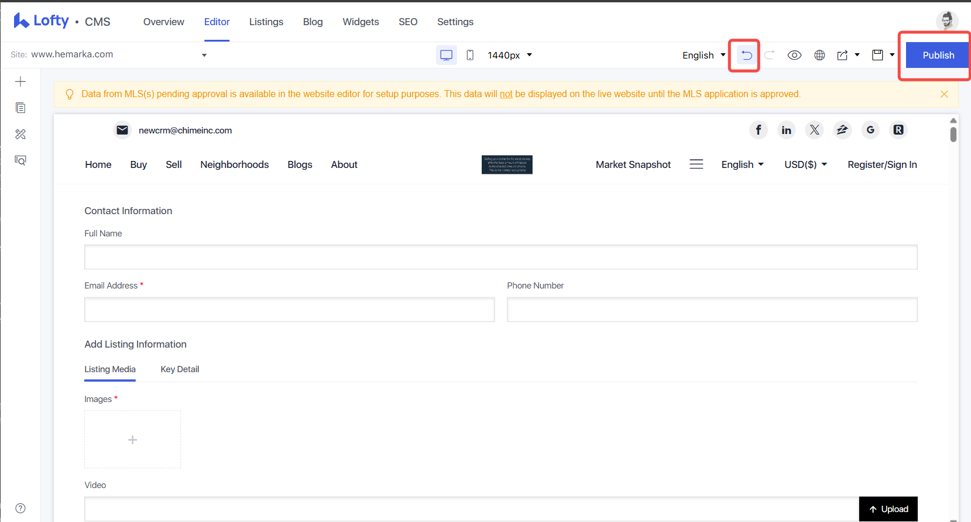Viewport: 971px width, 522px height.
Task: Close the MLS pending approval banner
Action: [944, 94]
